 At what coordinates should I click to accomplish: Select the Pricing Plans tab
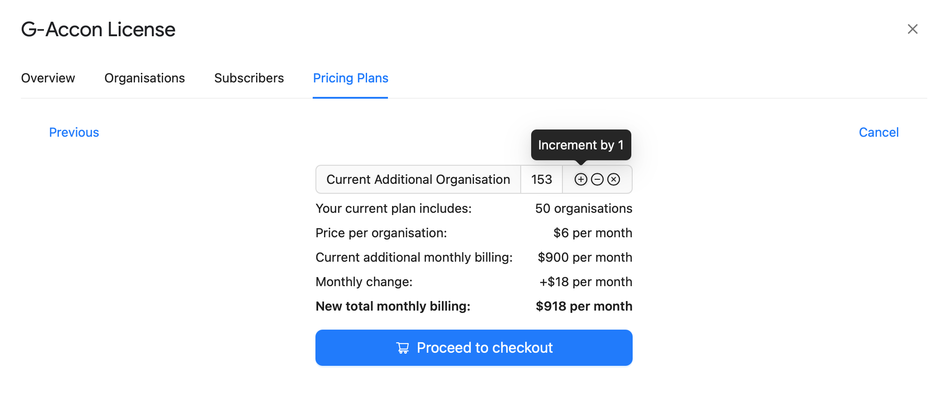[x=350, y=78]
